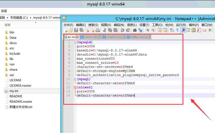The image size is (215, 134).
Task: Toggle the indent guide toolbar button
Action: click(183, 30)
